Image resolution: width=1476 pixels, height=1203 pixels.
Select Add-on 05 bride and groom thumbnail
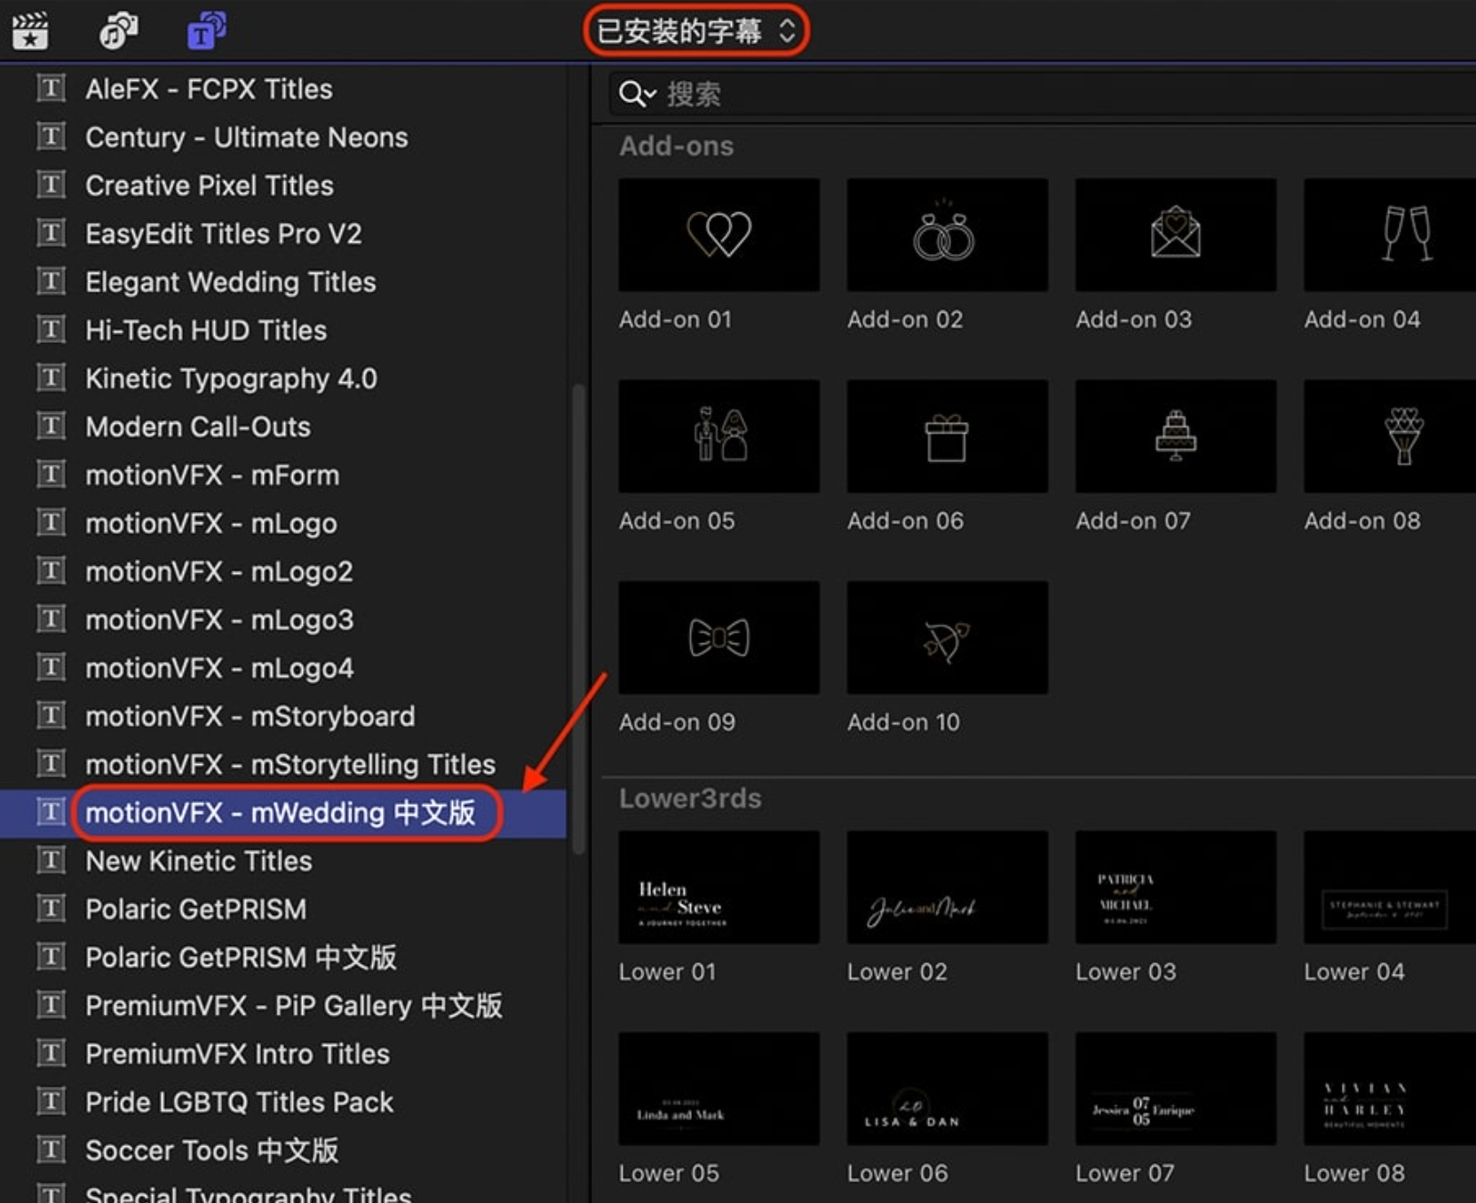719,436
